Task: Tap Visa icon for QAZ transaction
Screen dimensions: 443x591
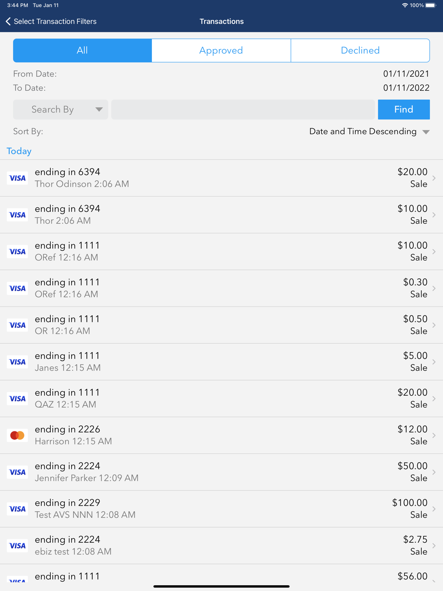Action: pos(17,399)
